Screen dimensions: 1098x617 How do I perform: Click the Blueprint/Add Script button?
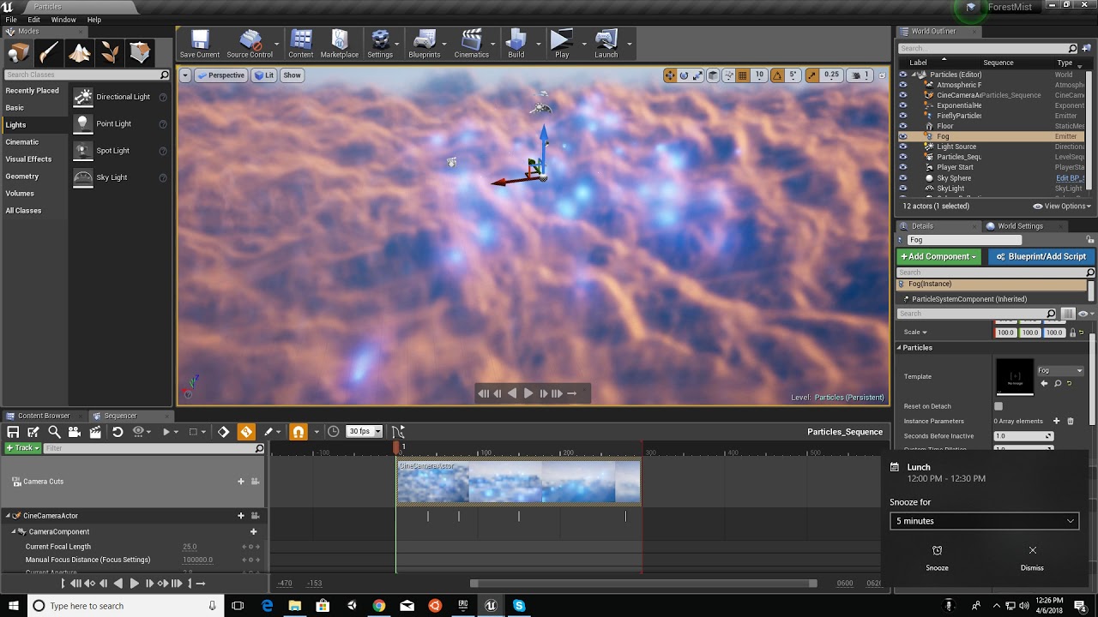1041,256
